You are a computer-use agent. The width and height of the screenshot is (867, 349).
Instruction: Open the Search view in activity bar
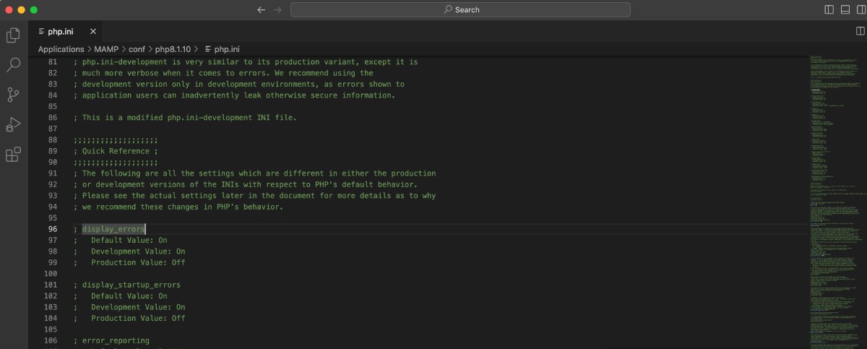pyautogui.click(x=13, y=65)
